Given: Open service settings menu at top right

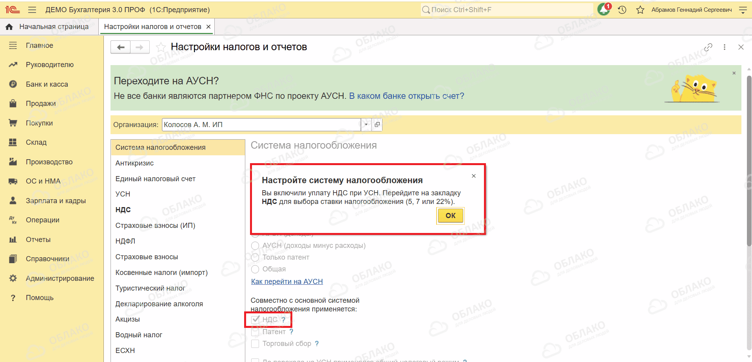Looking at the screenshot, I should tap(743, 10).
